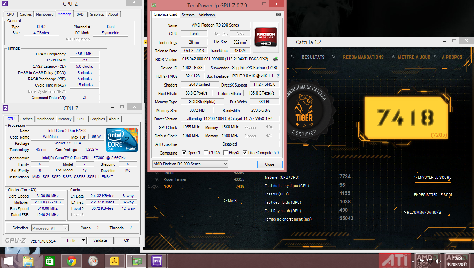Click the network tray icon
This screenshot has width=474, height=268.
(x=430, y=261)
